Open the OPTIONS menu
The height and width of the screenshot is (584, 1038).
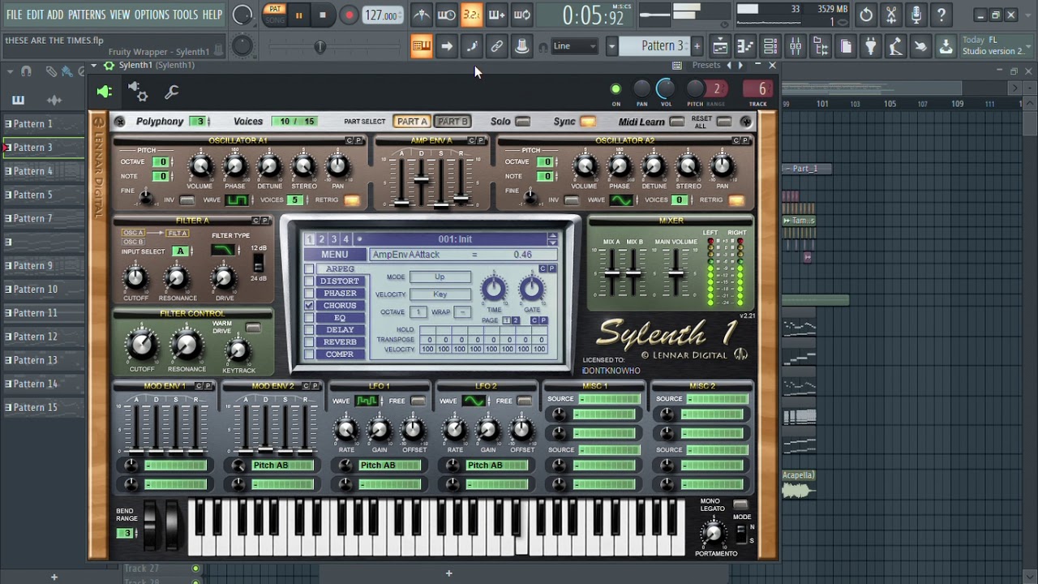(x=151, y=15)
